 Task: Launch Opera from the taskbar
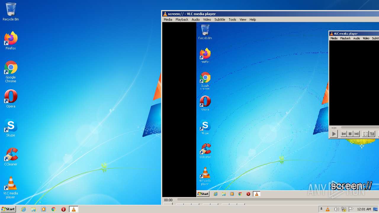(63, 209)
